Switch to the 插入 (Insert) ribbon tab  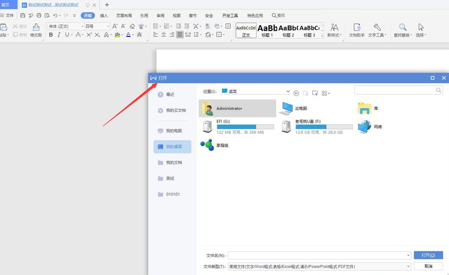(103, 15)
